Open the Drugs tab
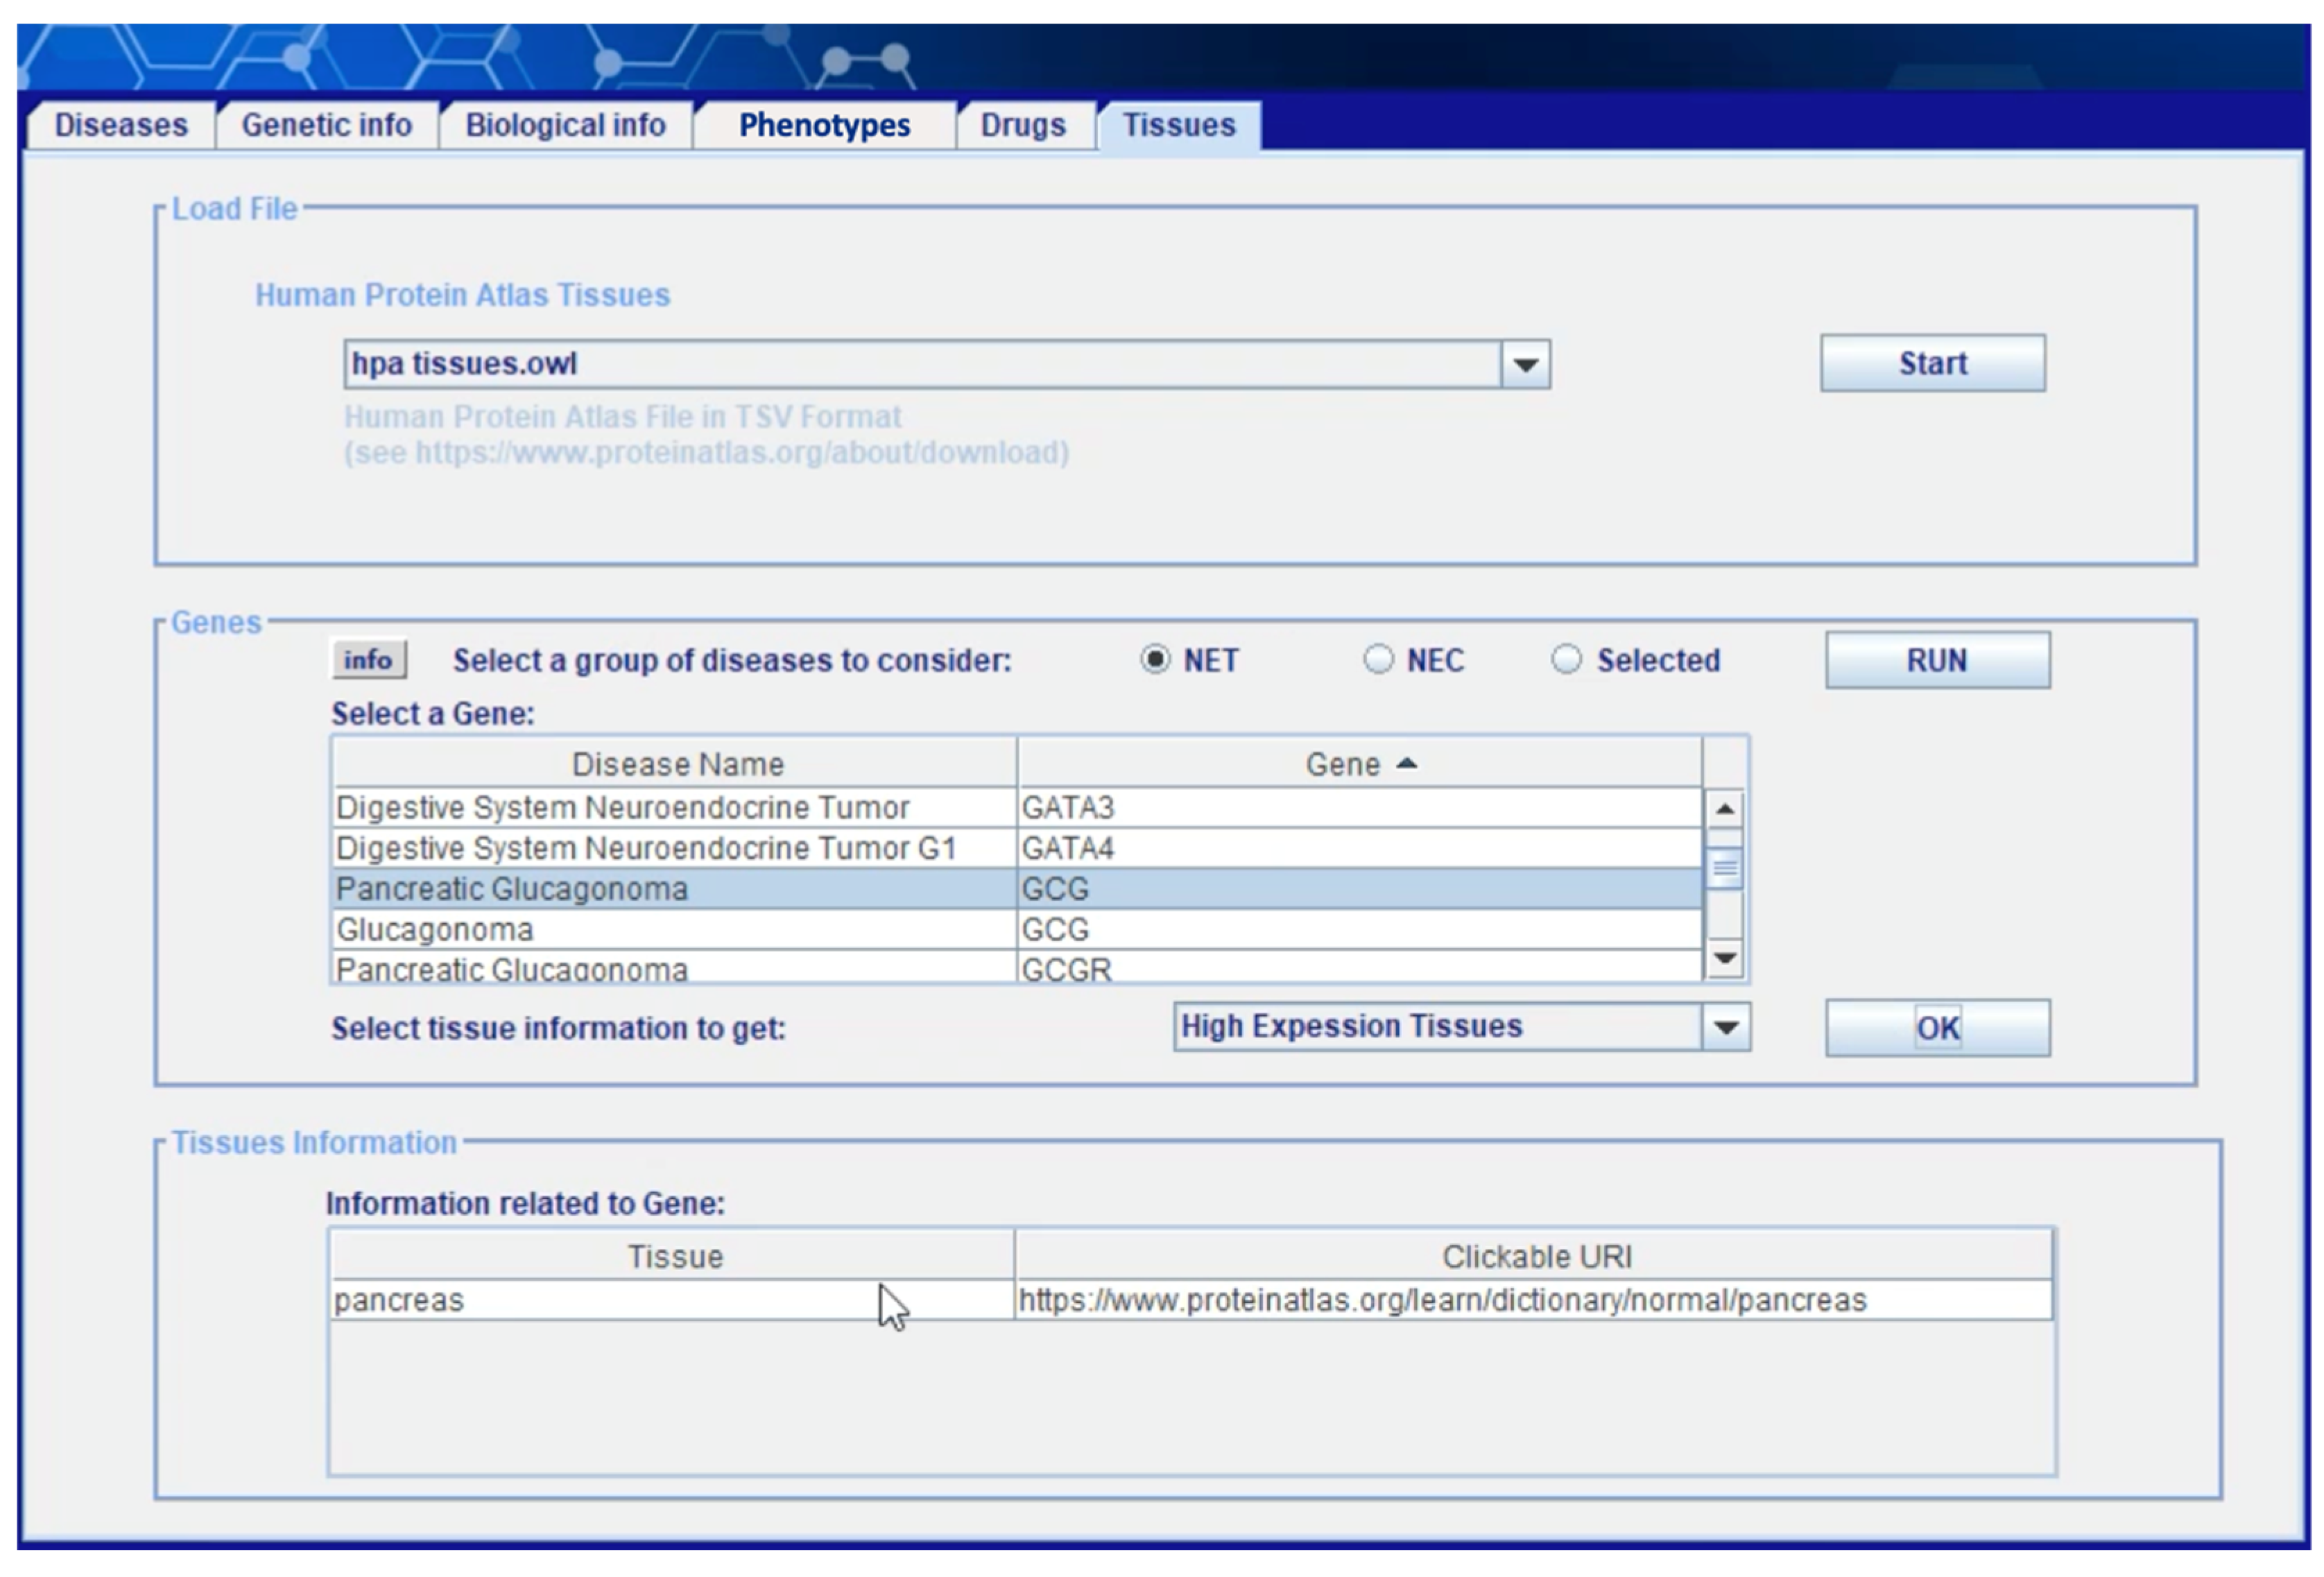The image size is (2324, 1577). 1022,125
